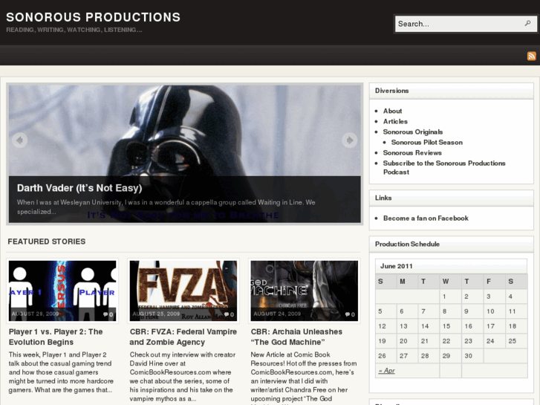The image size is (540, 405).
Task: Open CBR: FVZA story title
Action: pyautogui.click(x=183, y=337)
